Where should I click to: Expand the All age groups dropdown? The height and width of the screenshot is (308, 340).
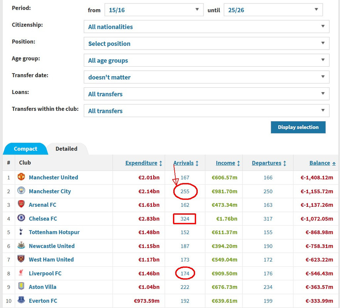[x=207, y=60]
